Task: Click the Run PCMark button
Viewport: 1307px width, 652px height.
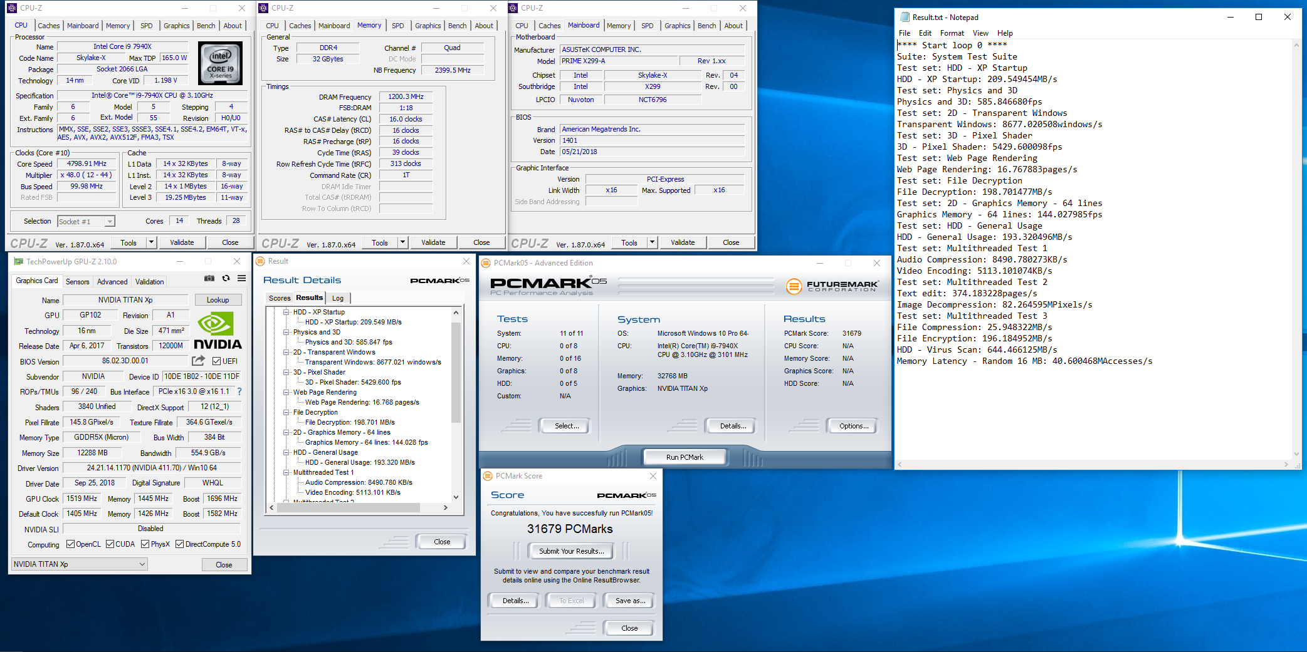Action: (x=685, y=457)
